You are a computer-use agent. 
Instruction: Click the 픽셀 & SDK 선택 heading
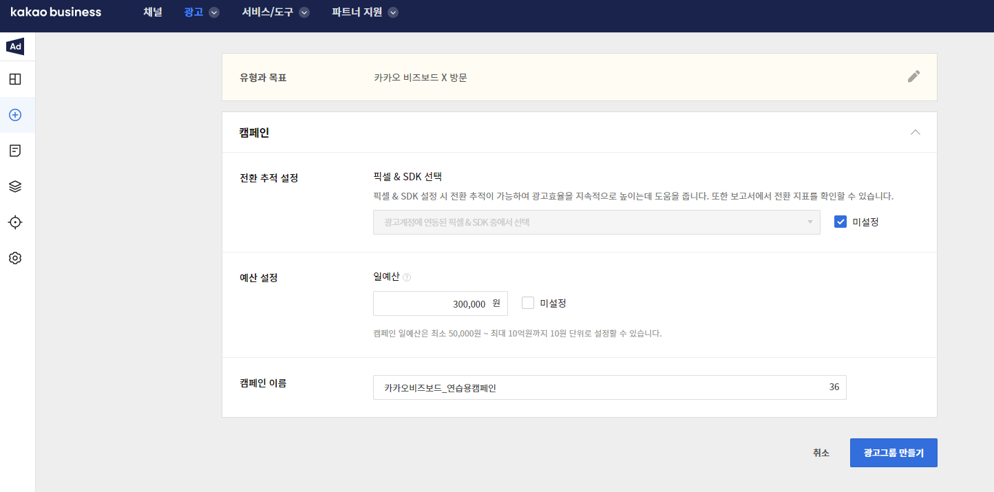pos(408,178)
